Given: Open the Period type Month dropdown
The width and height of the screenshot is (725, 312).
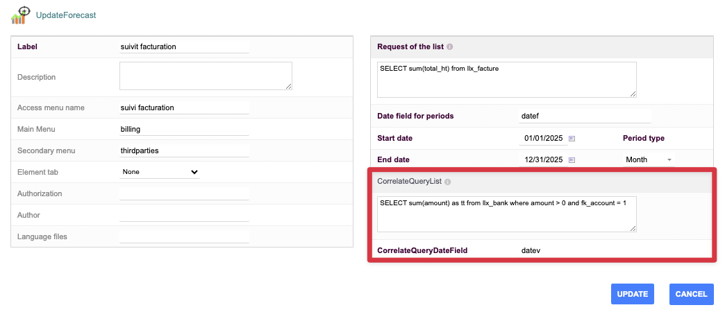Looking at the screenshot, I should pos(649,159).
